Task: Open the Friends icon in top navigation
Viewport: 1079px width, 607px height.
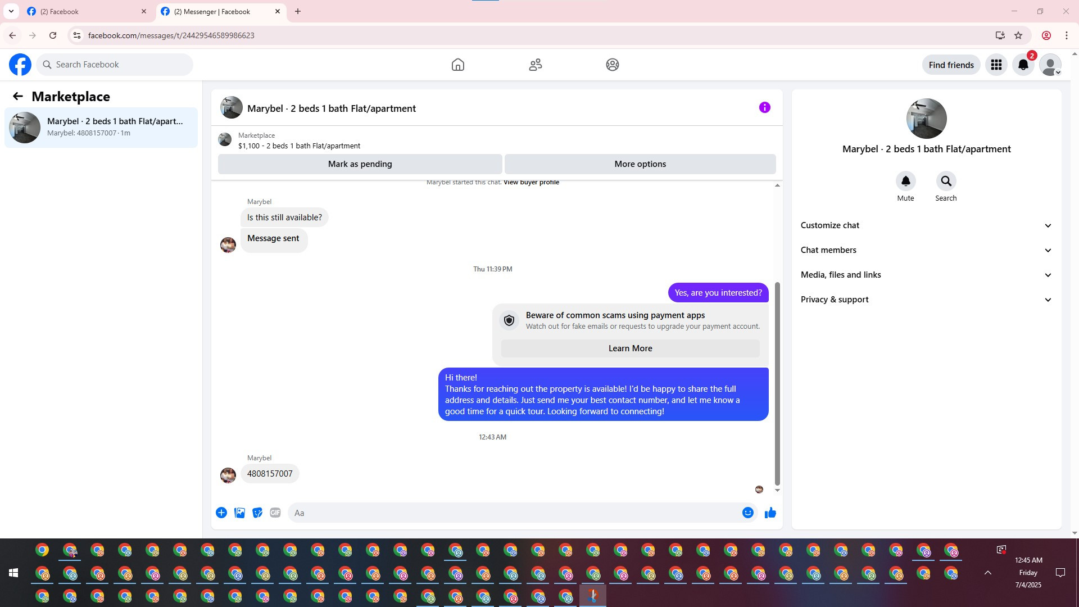Action: click(x=535, y=65)
